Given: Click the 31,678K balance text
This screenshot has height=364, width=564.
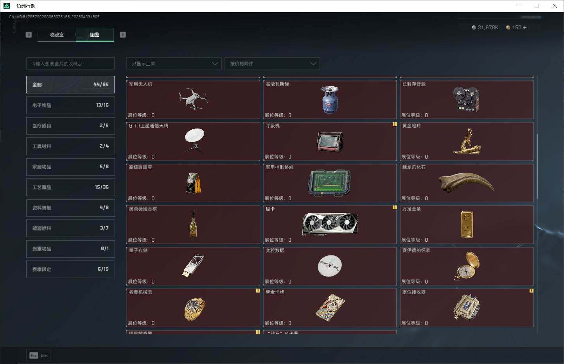Looking at the screenshot, I should (488, 27).
